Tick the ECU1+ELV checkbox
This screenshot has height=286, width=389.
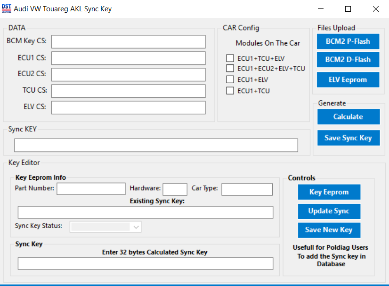coord(230,79)
